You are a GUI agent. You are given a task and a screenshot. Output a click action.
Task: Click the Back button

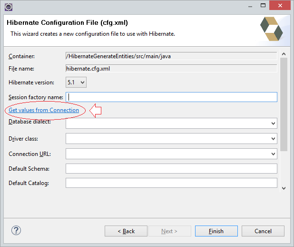click(x=126, y=231)
